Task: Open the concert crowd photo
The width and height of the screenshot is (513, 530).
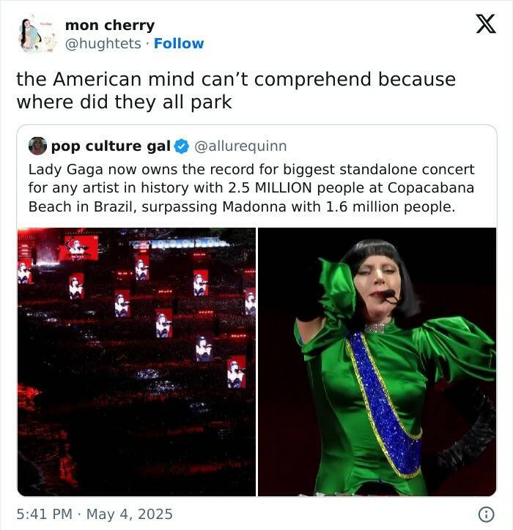Action: click(x=136, y=362)
